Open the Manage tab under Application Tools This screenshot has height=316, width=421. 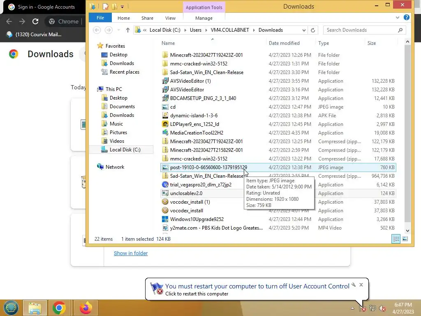point(204,18)
